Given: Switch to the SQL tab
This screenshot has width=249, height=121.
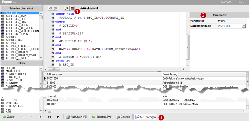Looking at the screenshot, I should click(x=241, y=2).
